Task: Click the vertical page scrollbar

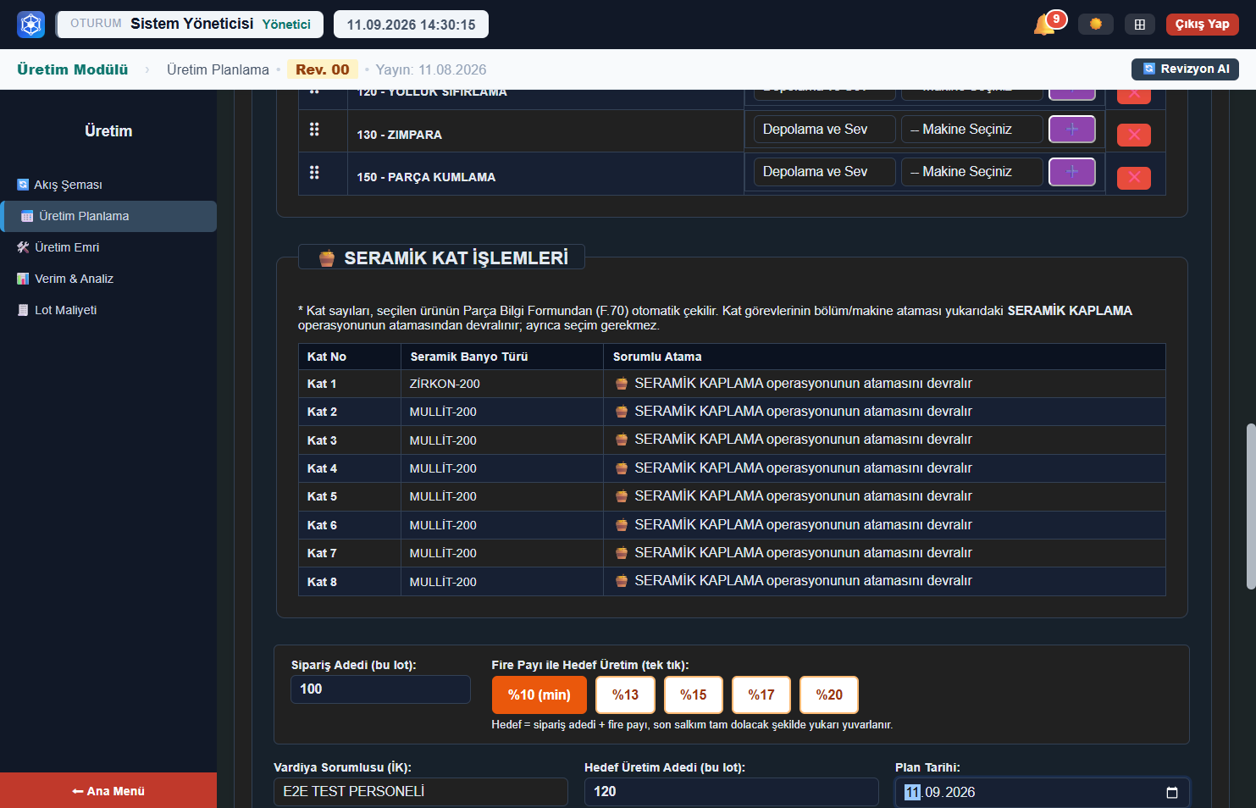Action: tap(1250, 506)
